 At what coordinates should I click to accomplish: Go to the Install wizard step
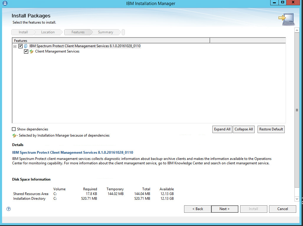click(23, 32)
